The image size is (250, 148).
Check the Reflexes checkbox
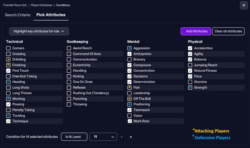click(x=69, y=87)
